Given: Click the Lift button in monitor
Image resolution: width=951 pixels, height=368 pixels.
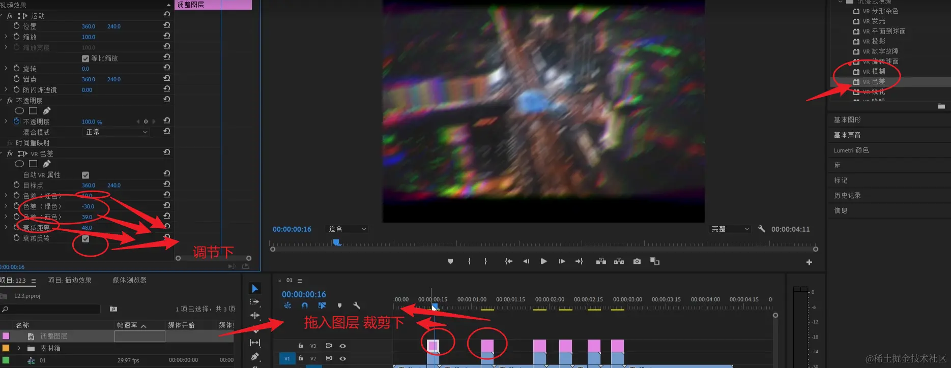Looking at the screenshot, I should [x=601, y=261].
